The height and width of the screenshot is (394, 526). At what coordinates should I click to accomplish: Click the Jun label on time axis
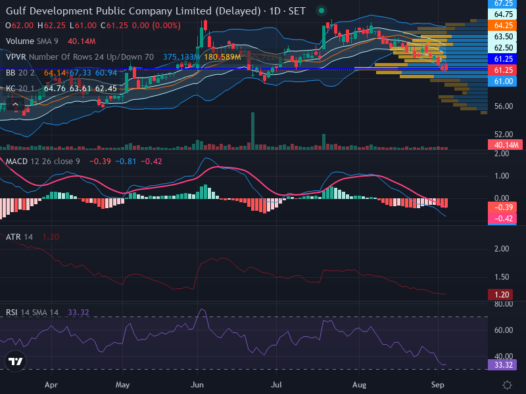click(197, 385)
